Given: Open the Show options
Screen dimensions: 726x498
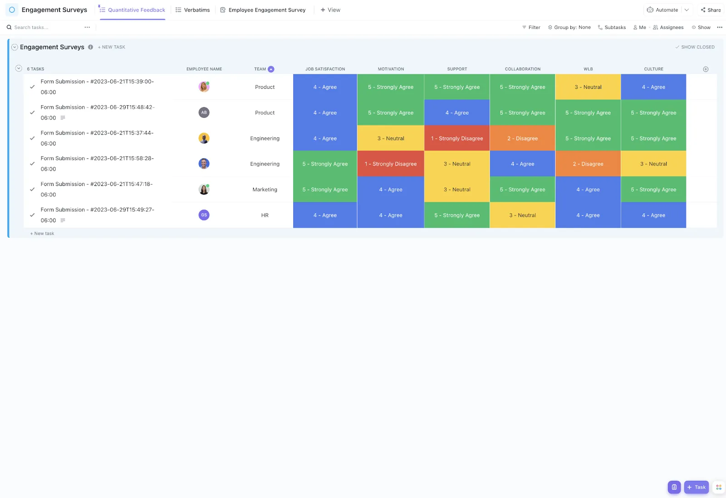Looking at the screenshot, I should pos(701,27).
